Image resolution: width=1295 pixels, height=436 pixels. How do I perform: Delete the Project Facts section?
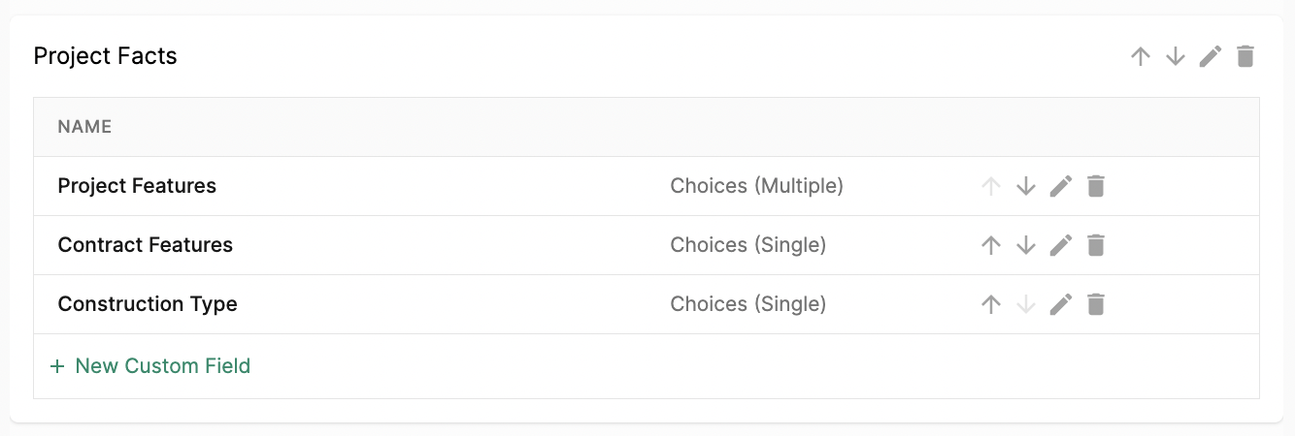pyautogui.click(x=1245, y=56)
